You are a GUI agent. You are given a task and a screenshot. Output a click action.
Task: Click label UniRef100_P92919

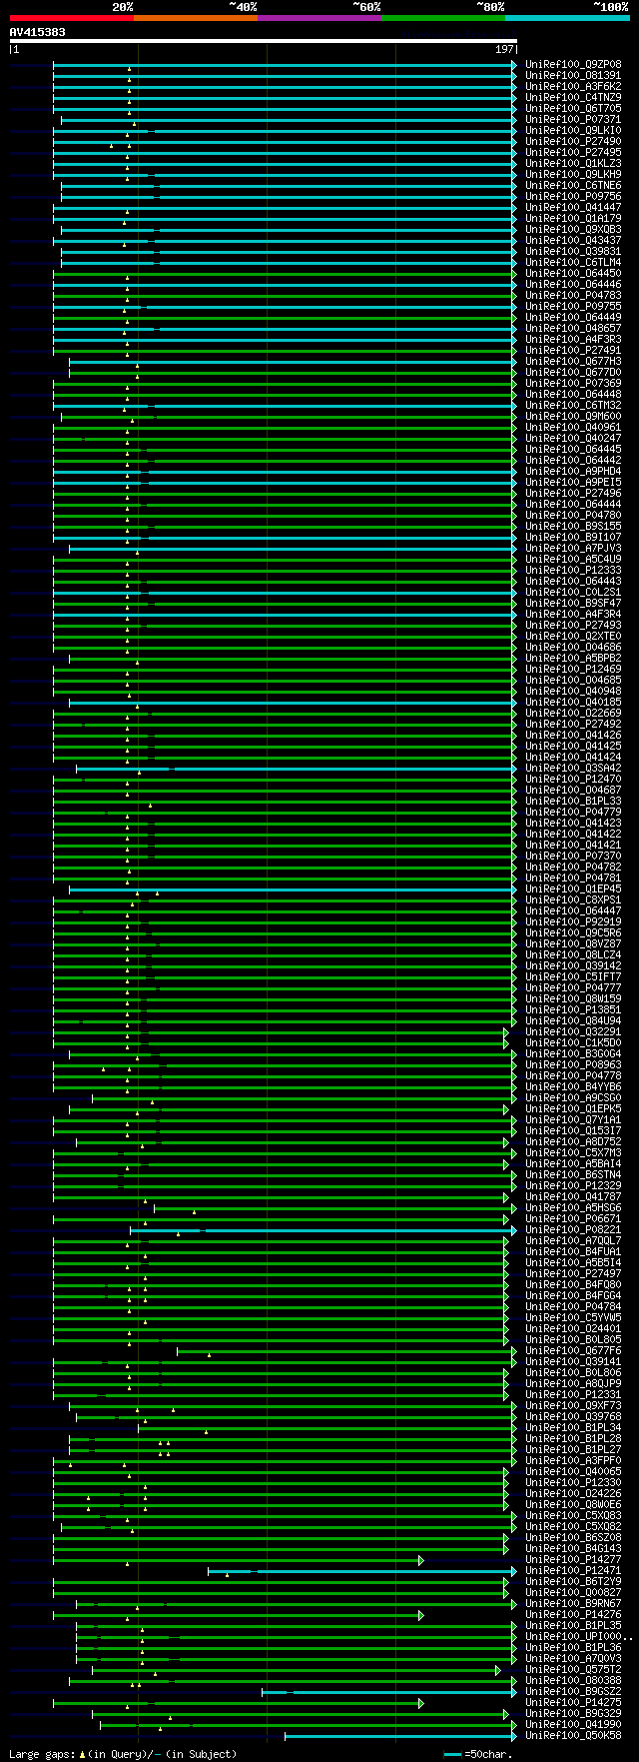[x=573, y=921]
